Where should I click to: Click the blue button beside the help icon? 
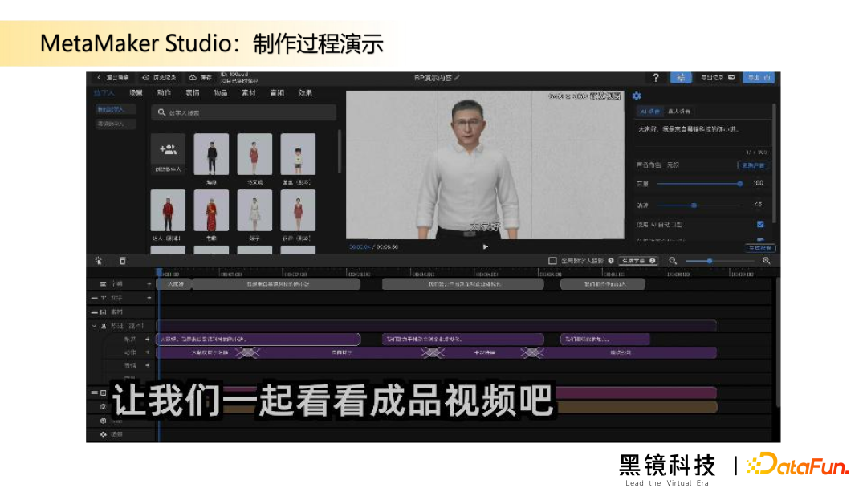(x=681, y=78)
